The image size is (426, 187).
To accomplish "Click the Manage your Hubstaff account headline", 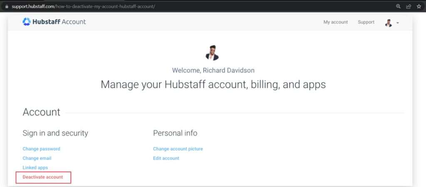I will pos(213,85).
